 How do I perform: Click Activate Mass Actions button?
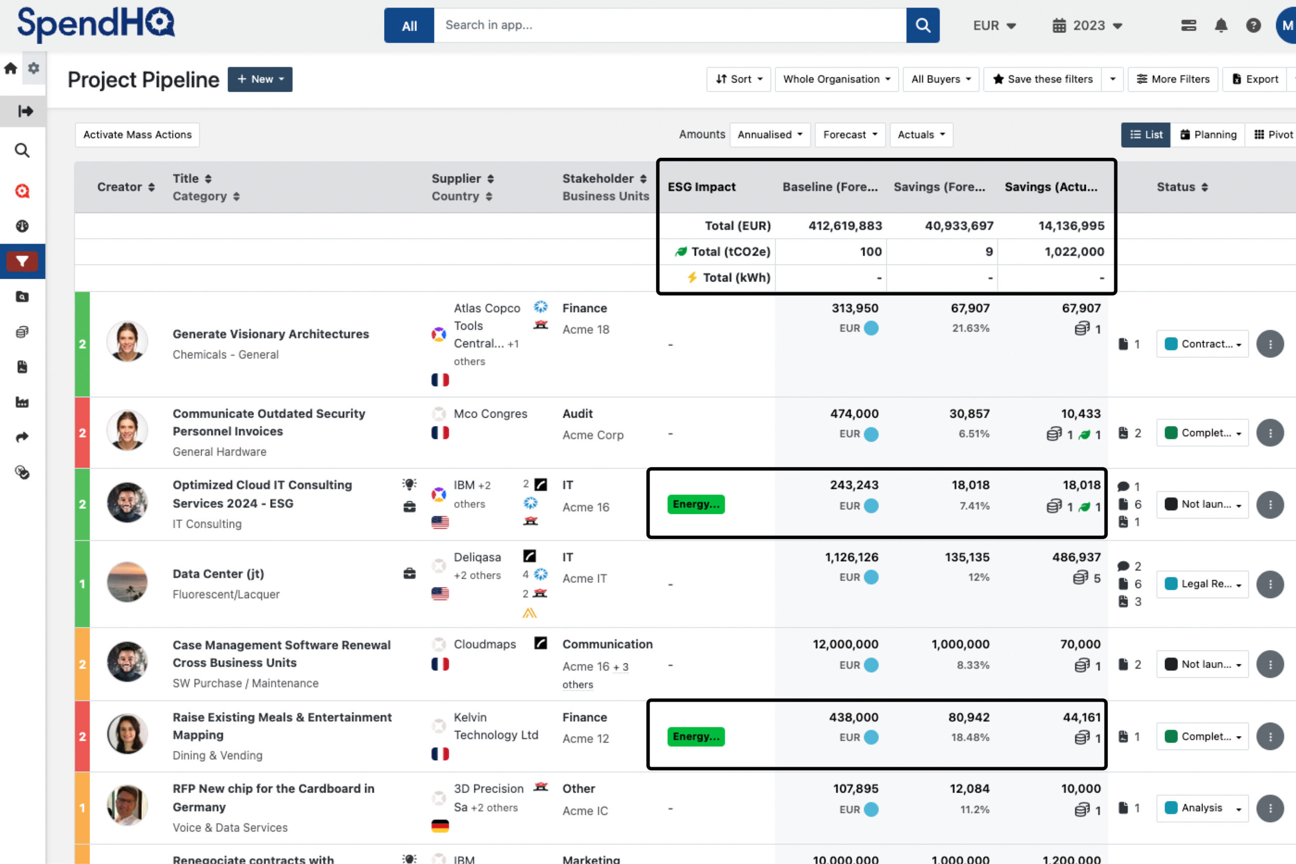(x=137, y=135)
